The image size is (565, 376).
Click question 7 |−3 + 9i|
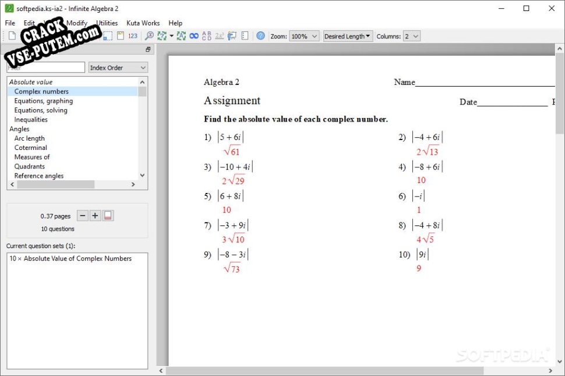point(233,225)
